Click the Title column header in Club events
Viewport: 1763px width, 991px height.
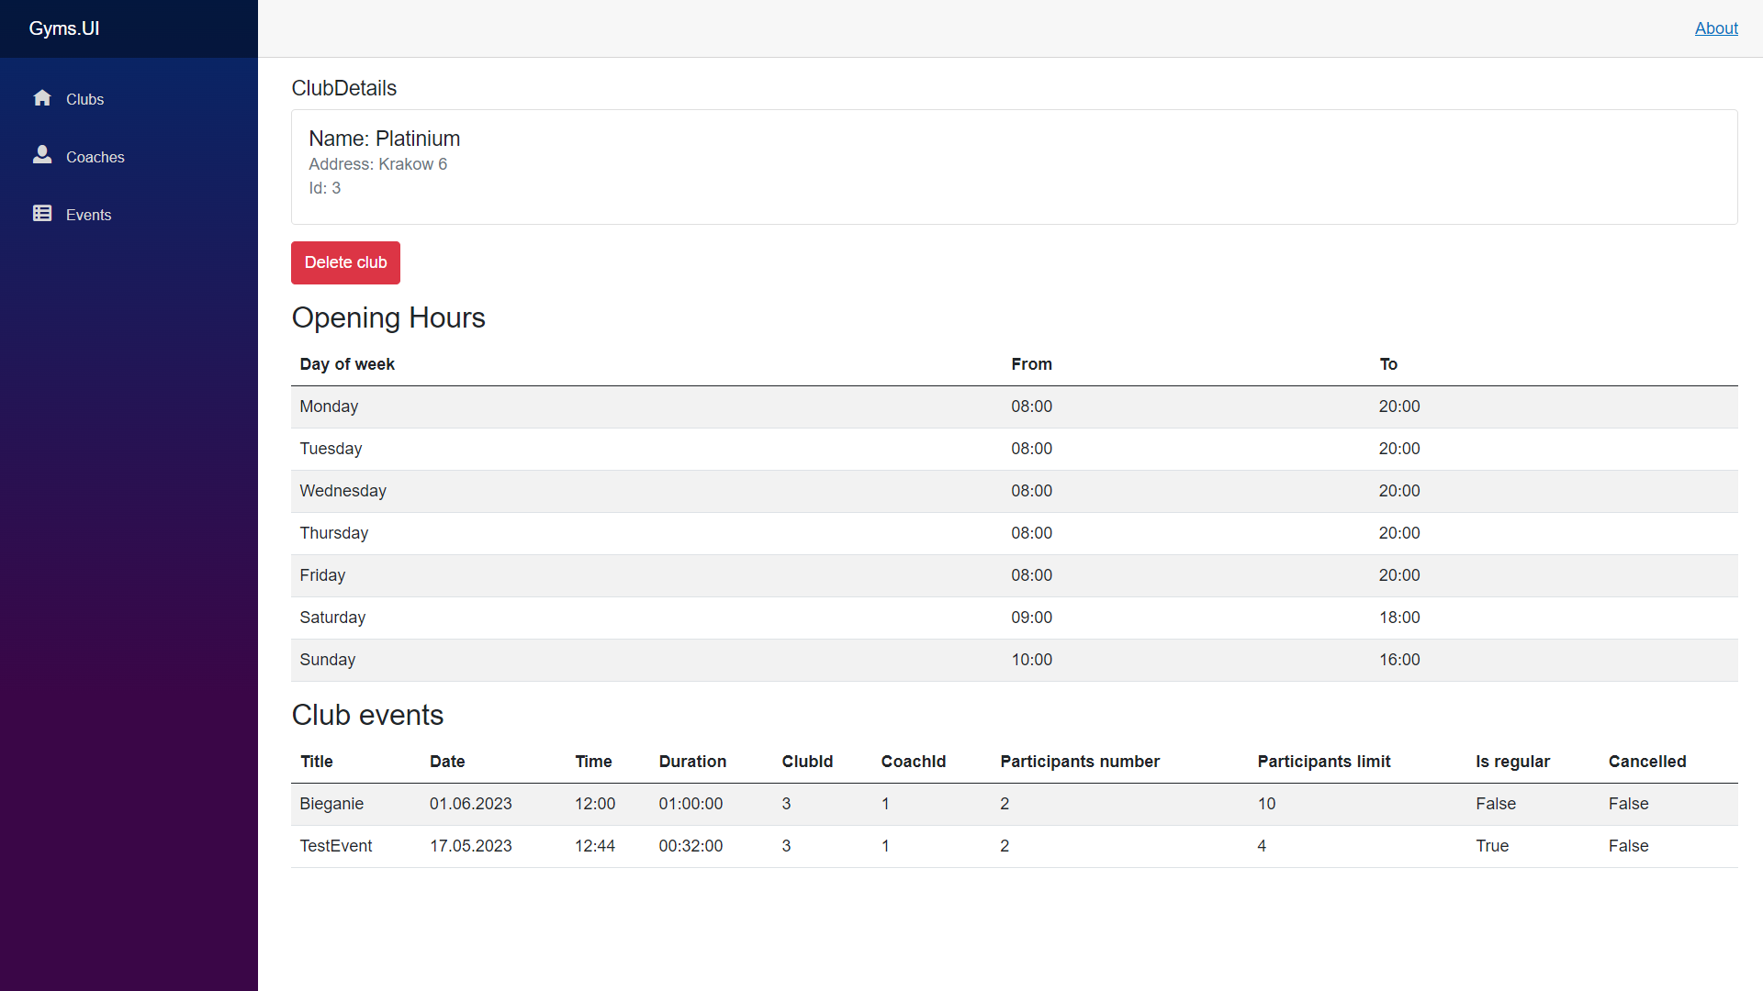316,762
